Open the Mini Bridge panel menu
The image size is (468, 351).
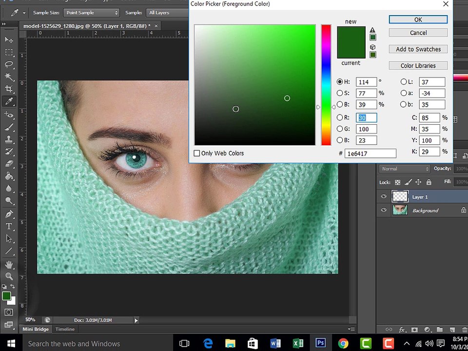pyautogui.click(x=352, y=329)
